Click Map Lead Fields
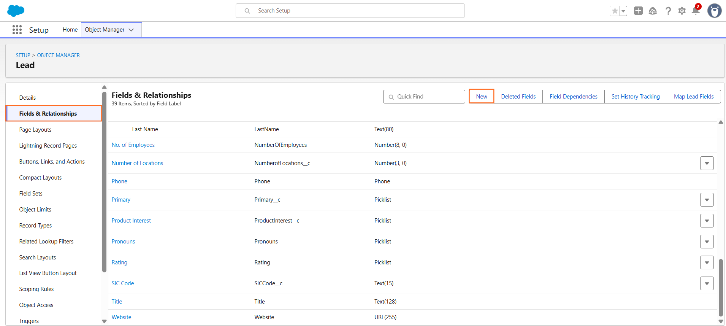Viewport: 726px width, 326px height. click(694, 97)
